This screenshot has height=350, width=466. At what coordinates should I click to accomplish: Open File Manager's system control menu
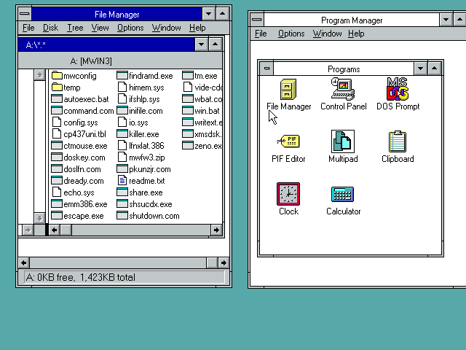(25, 14)
